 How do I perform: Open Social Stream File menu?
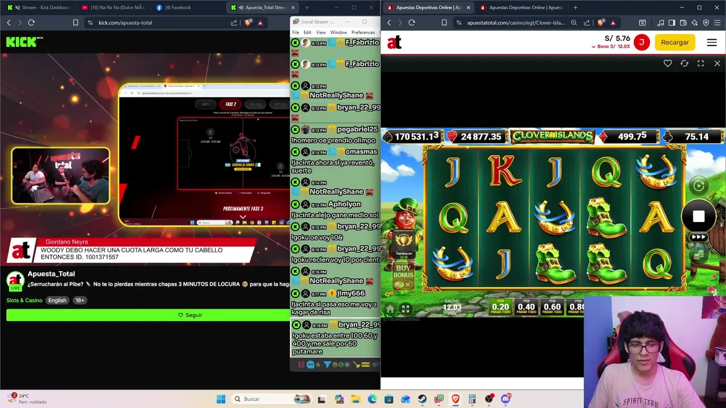pos(296,32)
